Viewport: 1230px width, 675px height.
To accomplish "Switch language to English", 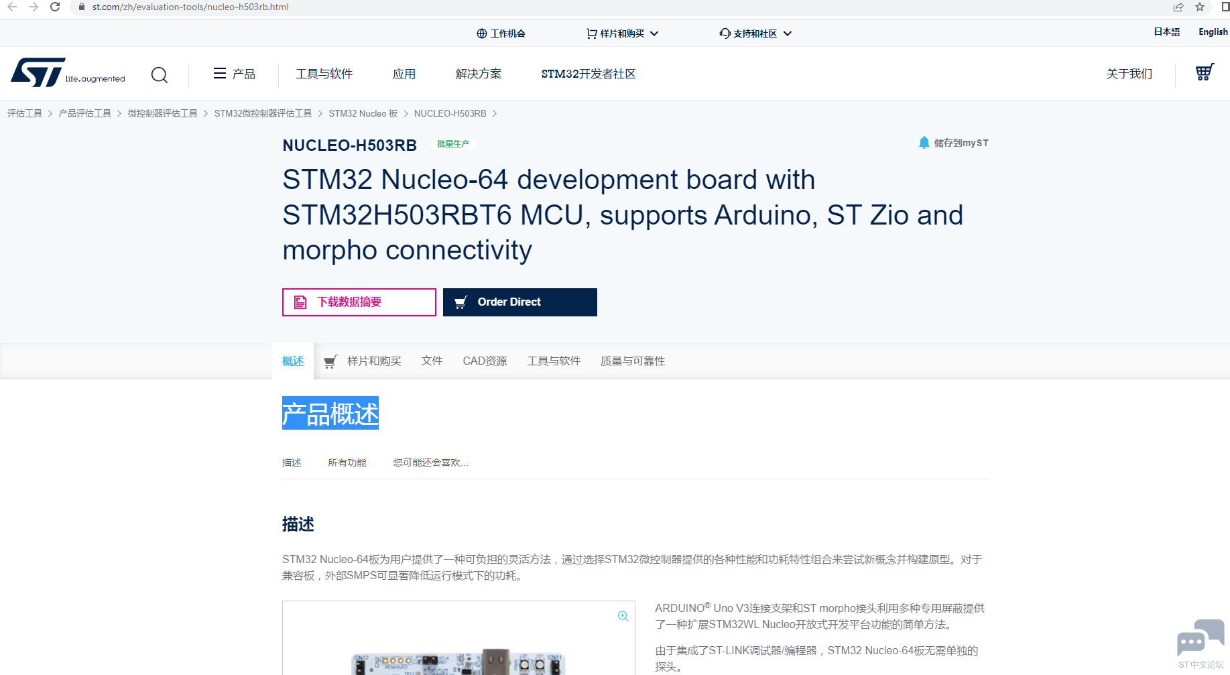I will tap(1213, 32).
